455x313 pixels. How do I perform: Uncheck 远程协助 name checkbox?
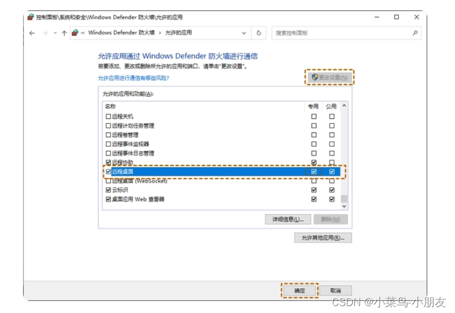pos(108,163)
